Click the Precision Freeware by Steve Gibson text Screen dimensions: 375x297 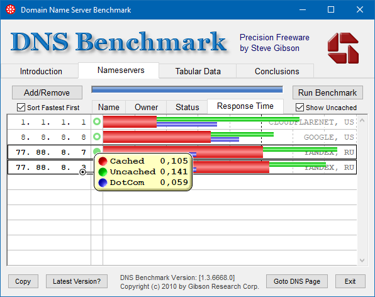(274, 43)
